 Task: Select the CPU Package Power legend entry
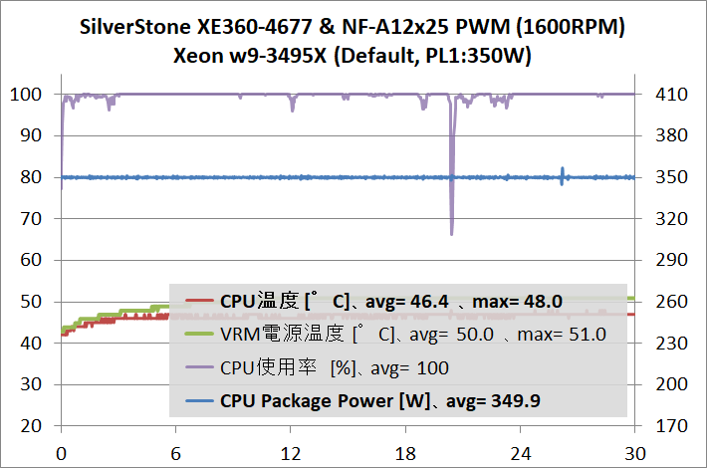(362, 401)
